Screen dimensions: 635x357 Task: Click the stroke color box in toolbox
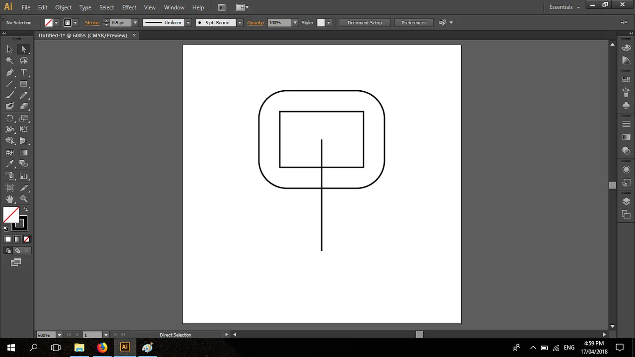[19, 224]
